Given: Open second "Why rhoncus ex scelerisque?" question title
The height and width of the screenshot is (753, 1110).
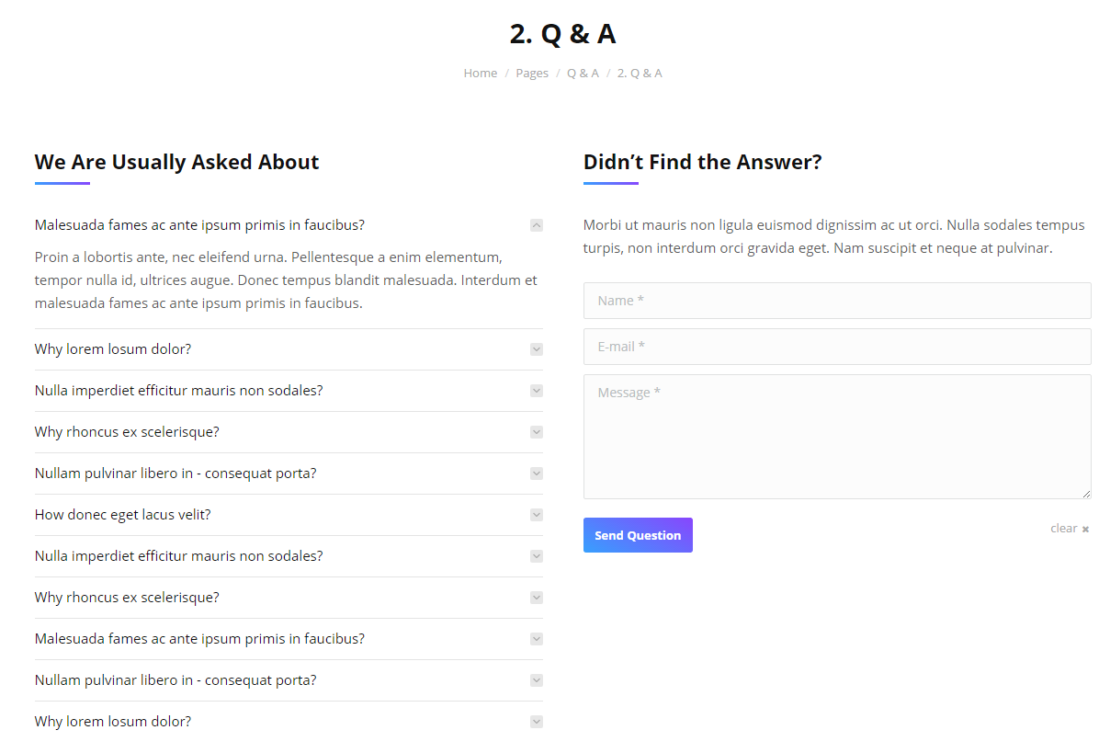Looking at the screenshot, I should coord(127,598).
